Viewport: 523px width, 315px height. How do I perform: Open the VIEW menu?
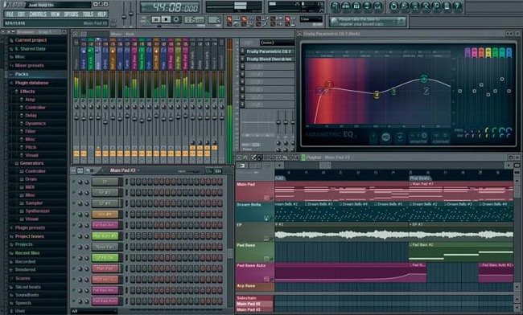pyautogui.click(x=55, y=14)
